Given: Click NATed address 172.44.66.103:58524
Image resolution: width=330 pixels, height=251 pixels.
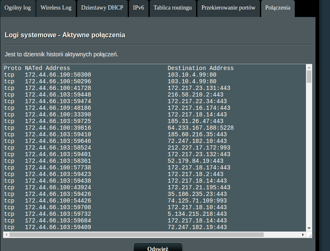Looking at the screenshot, I should click(58, 147).
